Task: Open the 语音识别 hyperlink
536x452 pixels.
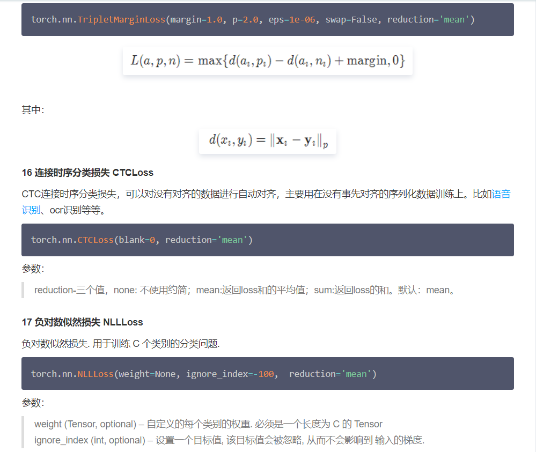Action: 501,194
